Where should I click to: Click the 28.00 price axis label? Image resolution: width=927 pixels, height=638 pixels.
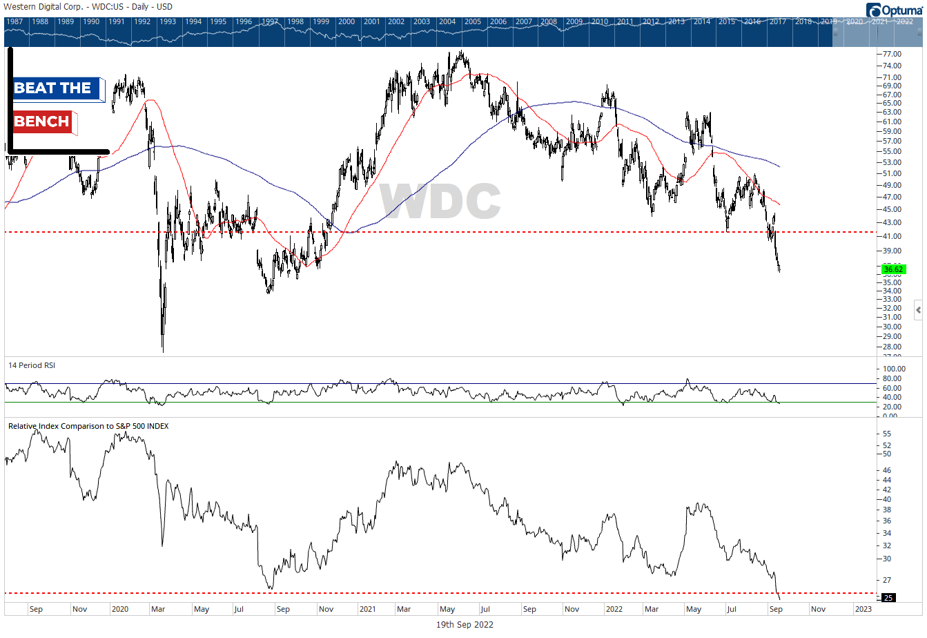tap(892, 347)
